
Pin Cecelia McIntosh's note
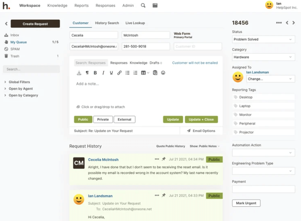(x=164, y=159)
